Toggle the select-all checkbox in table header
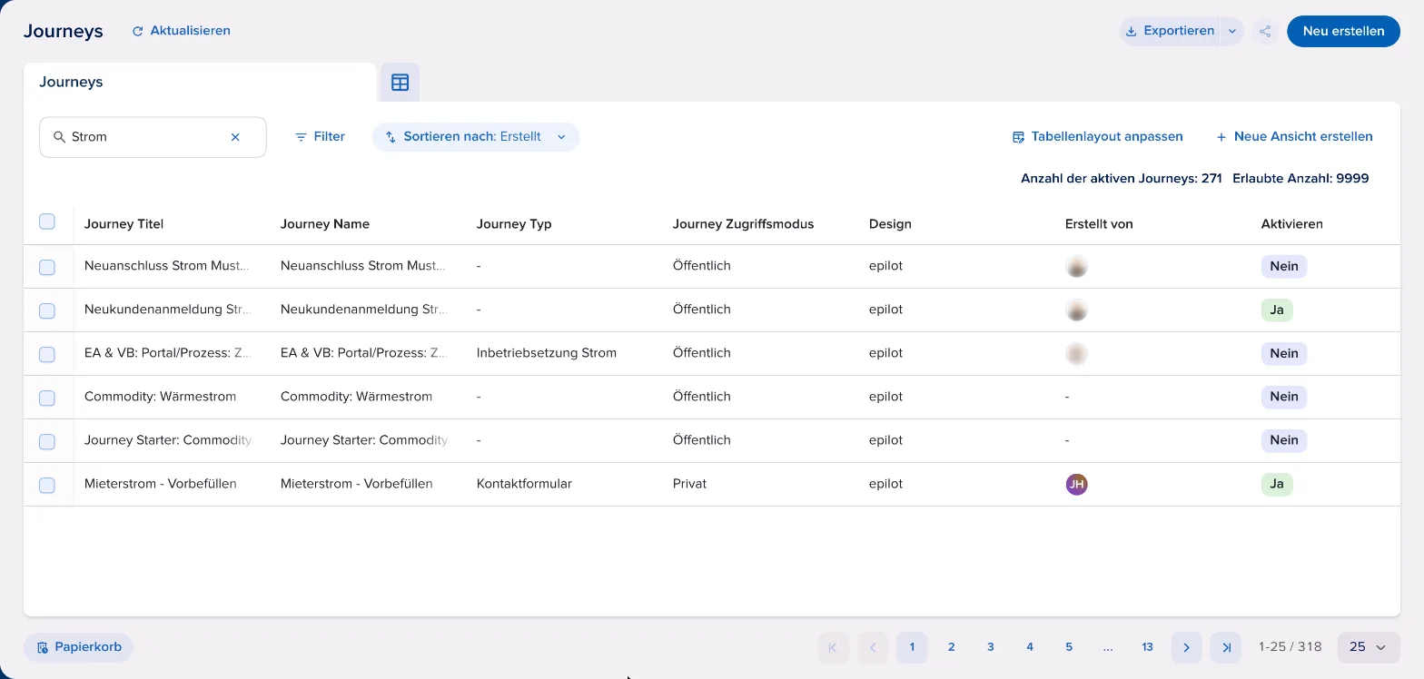1424x679 pixels. coord(47,221)
